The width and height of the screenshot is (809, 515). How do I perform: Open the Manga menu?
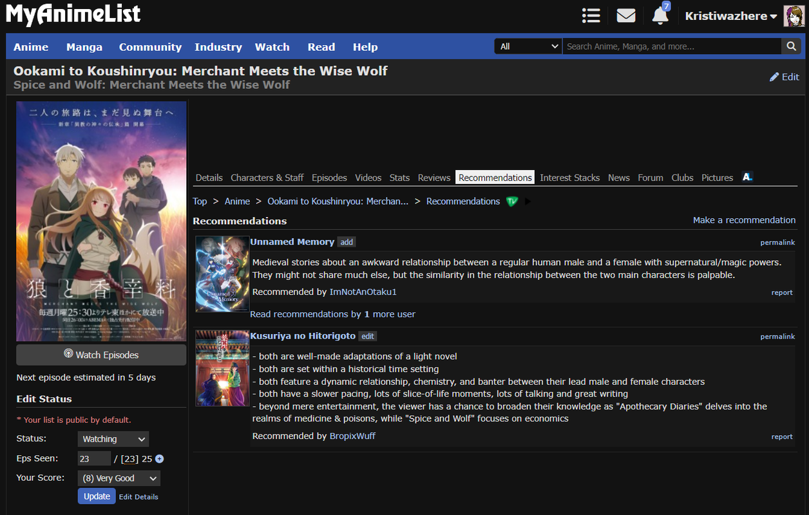84,47
